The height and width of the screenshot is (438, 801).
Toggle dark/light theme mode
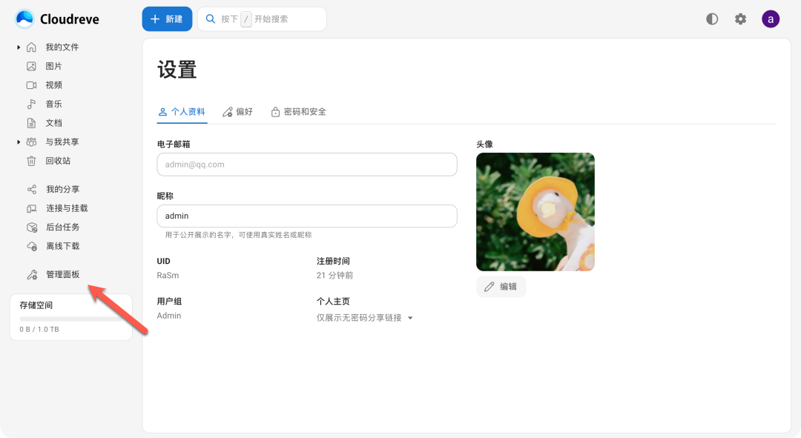click(712, 19)
